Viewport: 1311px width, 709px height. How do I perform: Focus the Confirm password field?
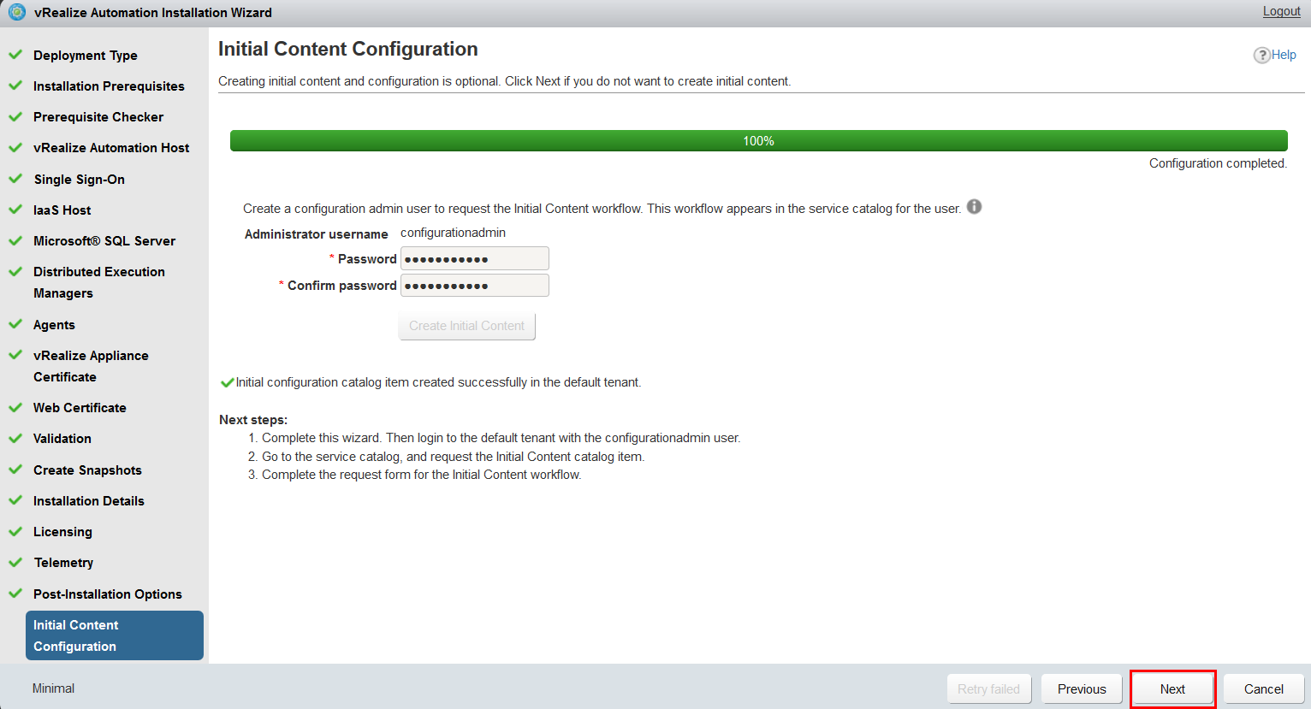pyautogui.click(x=475, y=285)
